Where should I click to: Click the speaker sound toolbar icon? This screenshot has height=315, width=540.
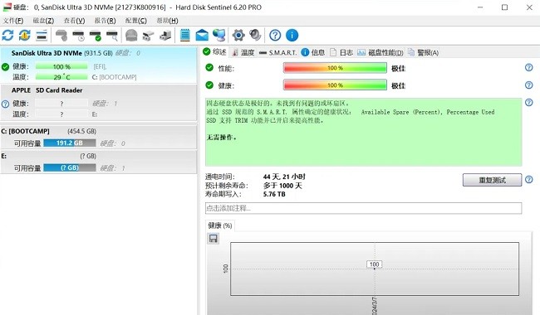[x=255, y=35]
